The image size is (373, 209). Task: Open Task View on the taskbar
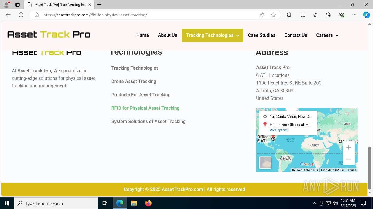105,203
